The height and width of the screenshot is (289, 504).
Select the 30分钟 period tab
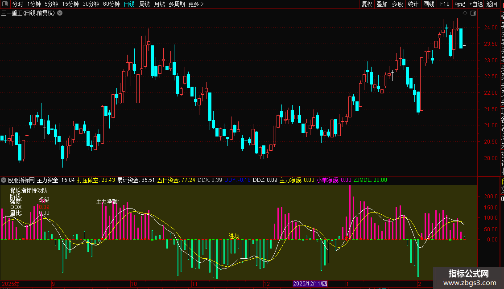(x=91, y=4)
